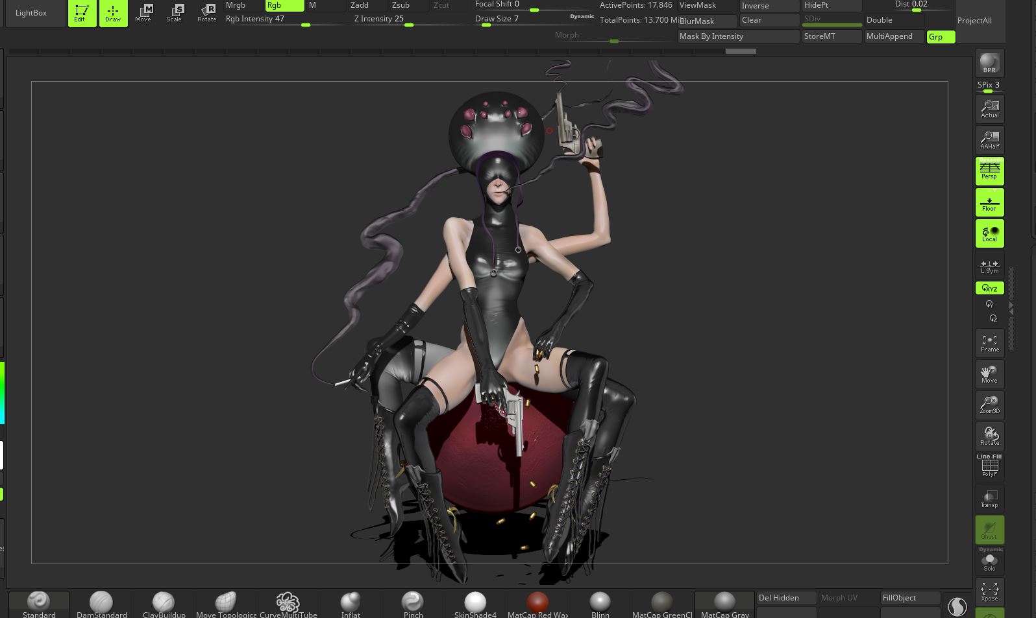Enable the Mrgb paint mode
Viewport: 1036px width, 618px height.
pos(243,5)
